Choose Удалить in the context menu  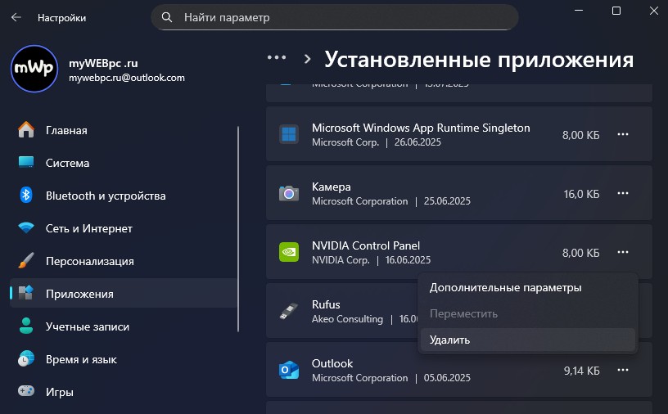528,340
